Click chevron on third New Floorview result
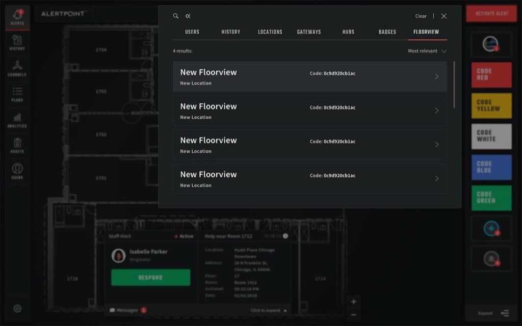 pos(437,144)
